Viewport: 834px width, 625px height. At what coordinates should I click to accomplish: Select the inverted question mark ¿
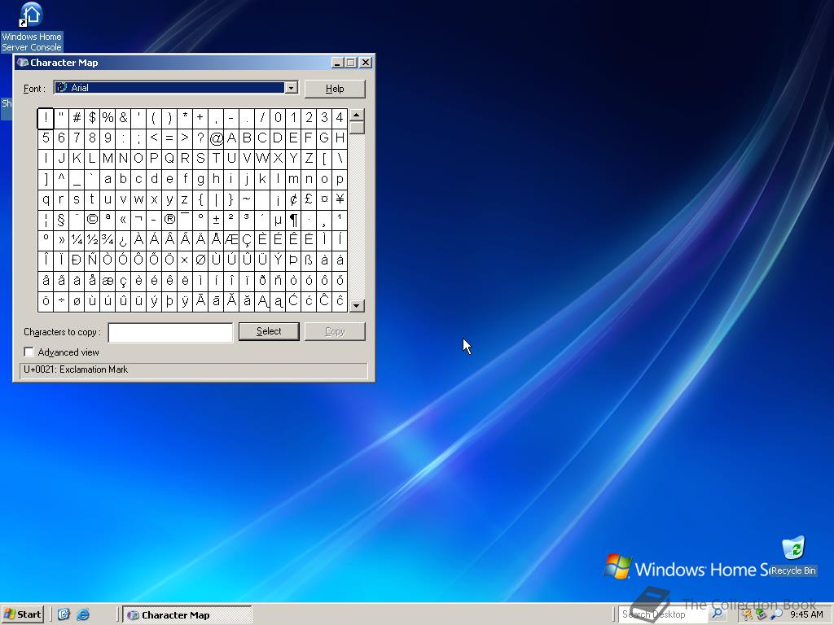pos(123,240)
